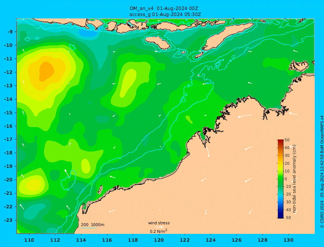Click the "0.2 N/m2" scale value
Viewport: 324px width, 247px height.
(158, 231)
